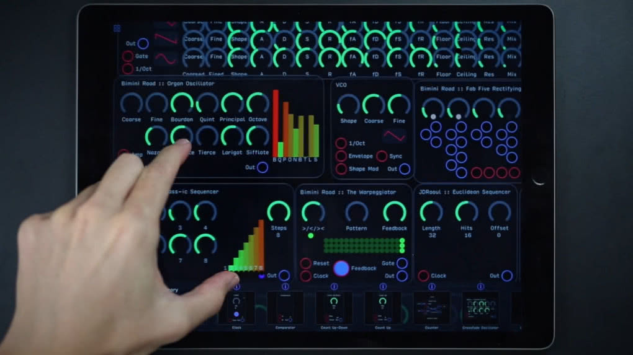Adjust the Warpeggiator Pattern knob

click(356, 213)
